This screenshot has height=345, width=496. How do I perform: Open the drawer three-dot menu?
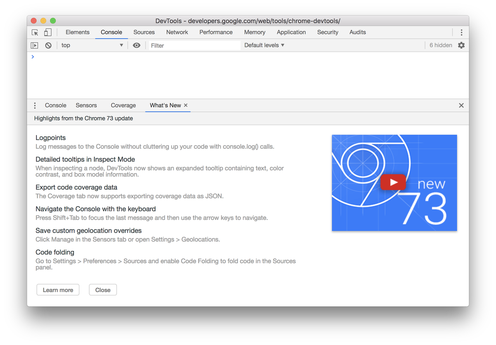click(35, 106)
